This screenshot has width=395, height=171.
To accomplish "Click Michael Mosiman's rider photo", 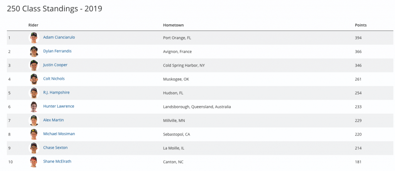I will click(x=34, y=134).
